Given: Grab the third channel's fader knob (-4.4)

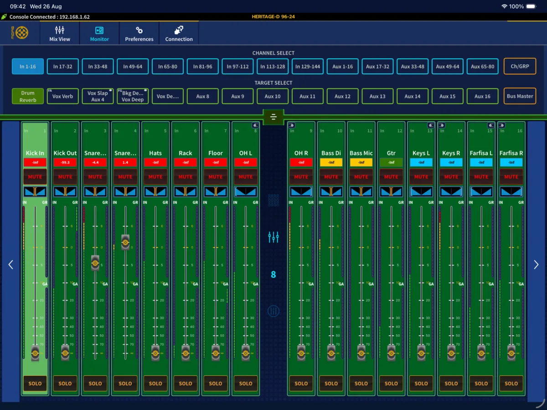Looking at the screenshot, I should point(95,263).
